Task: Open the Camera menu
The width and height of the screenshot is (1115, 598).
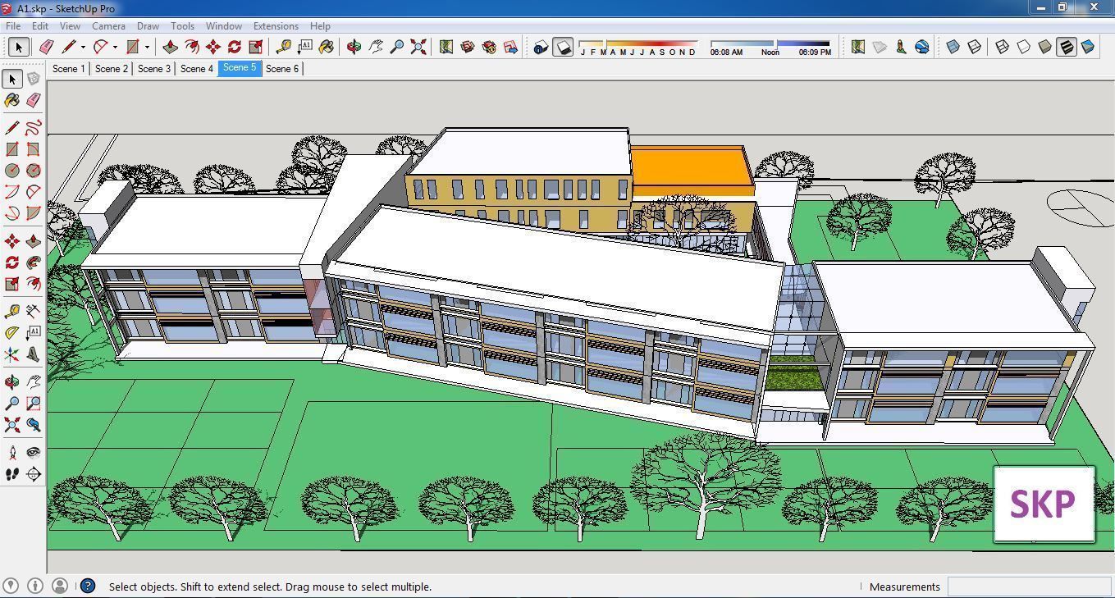Action: pos(108,26)
